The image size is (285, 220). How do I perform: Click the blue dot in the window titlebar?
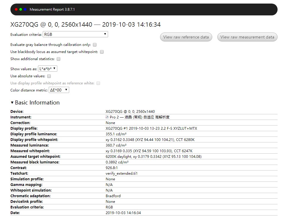[25, 9]
